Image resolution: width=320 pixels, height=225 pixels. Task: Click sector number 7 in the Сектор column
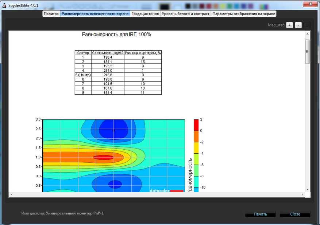pyautogui.click(x=83, y=84)
